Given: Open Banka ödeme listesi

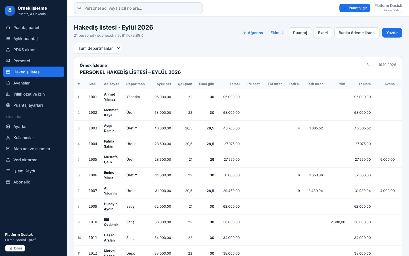Looking at the screenshot, I should point(357,33).
